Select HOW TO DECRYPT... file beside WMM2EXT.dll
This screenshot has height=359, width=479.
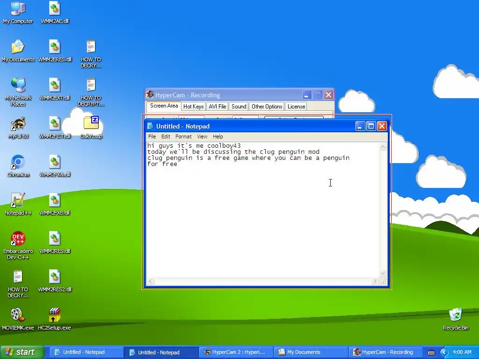pos(91,92)
